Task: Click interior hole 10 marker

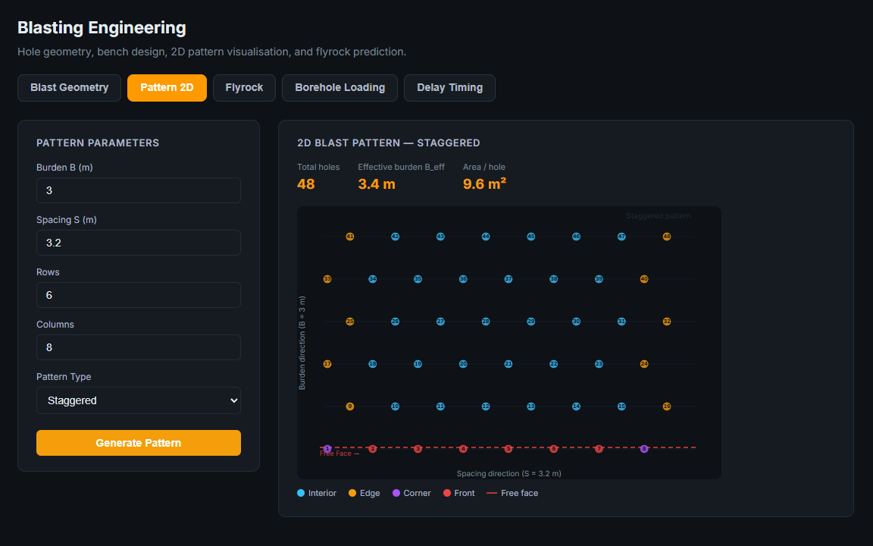Action: [396, 406]
